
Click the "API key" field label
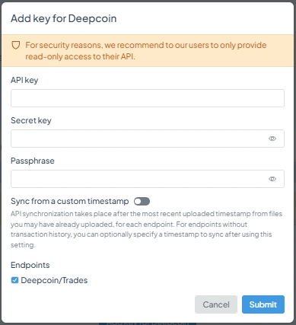tap(24, 80)
